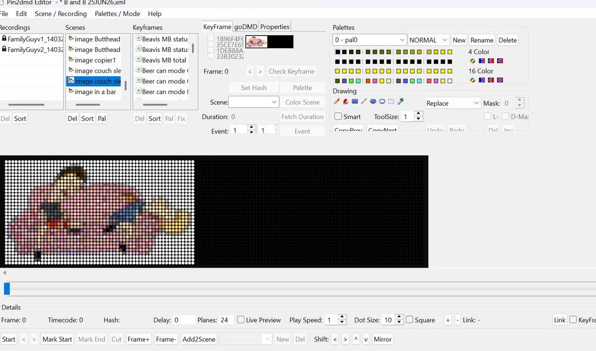Click the first blue-red arrow icon under 4 Color
Screen dimensions: 596x351
[482, 61]
